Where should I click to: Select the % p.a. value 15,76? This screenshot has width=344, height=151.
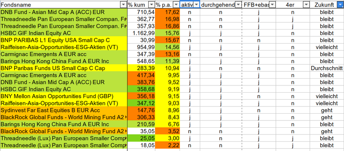(168, 33)
